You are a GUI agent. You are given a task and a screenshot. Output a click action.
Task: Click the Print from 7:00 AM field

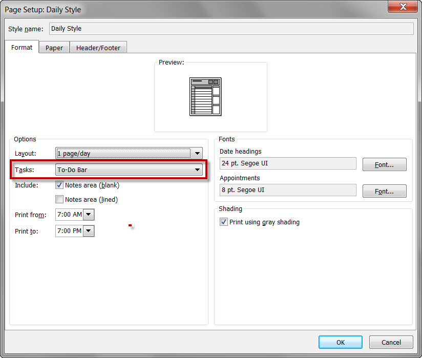click(x=70, y=215)
